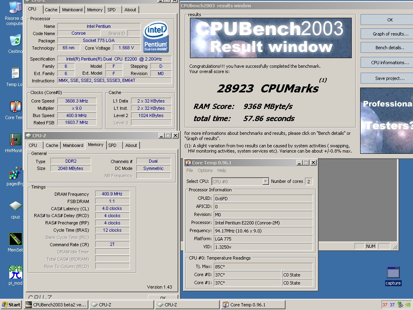Image resolution: width=413 pixels, height=310 pixels.
Task: Click the Cycle Time value 12 clocks
Action: coord(112,230)
